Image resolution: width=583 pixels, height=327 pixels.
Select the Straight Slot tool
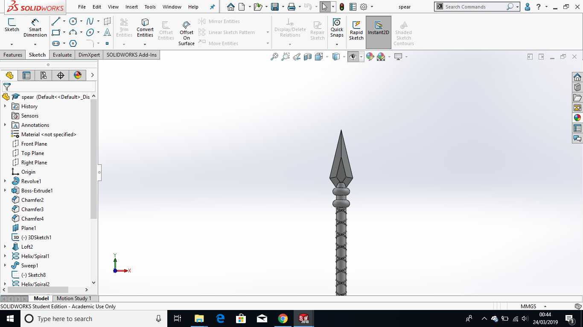(55, 43)
